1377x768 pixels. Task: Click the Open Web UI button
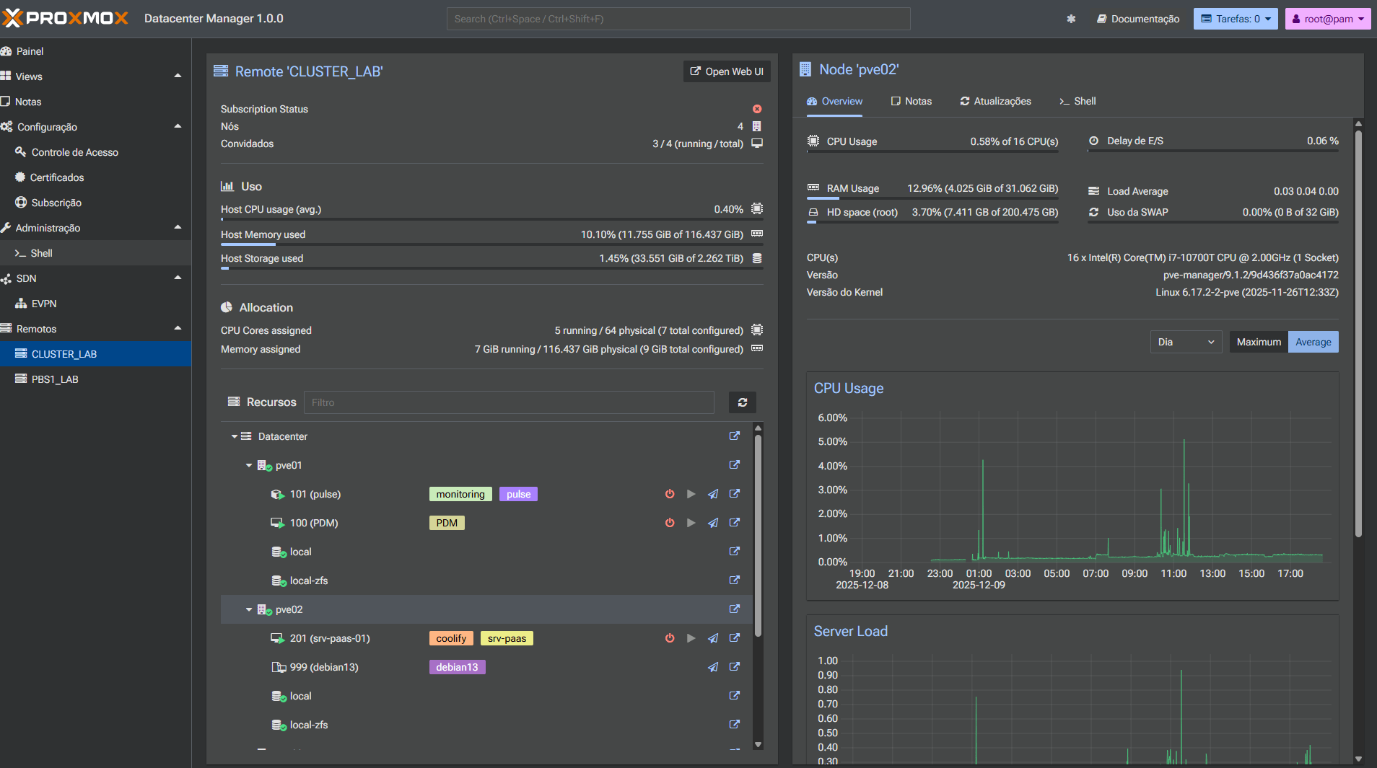pyautogui.click(x=726, y=71)
